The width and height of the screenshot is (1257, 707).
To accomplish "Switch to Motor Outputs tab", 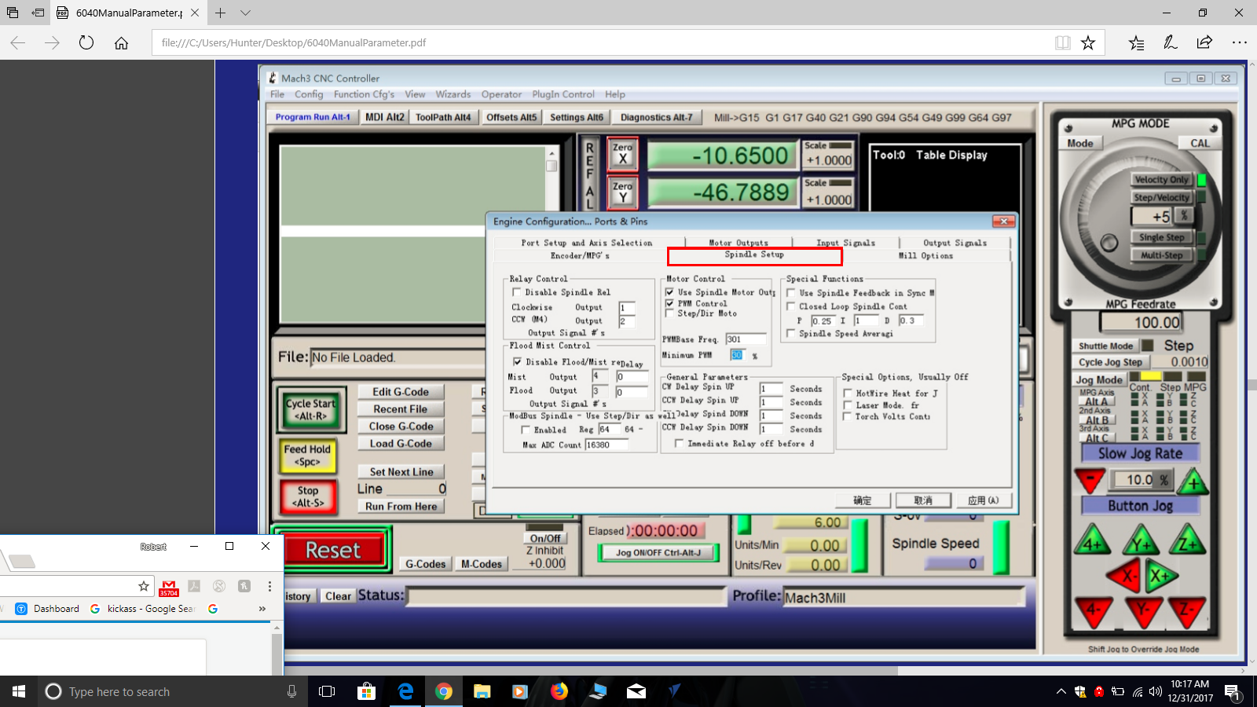I will (x=738, y=243).
